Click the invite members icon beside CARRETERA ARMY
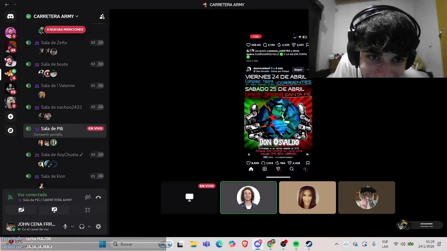447x251 pixels. 102,16
